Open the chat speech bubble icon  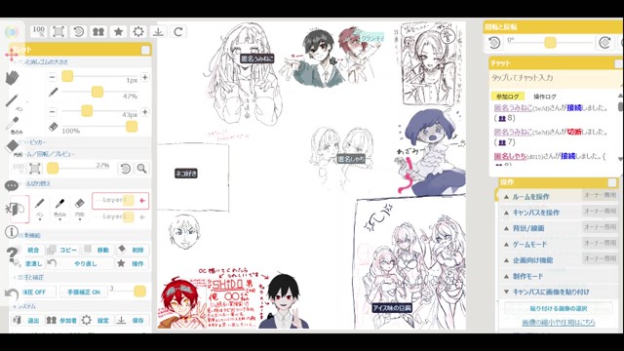[11, 185]
